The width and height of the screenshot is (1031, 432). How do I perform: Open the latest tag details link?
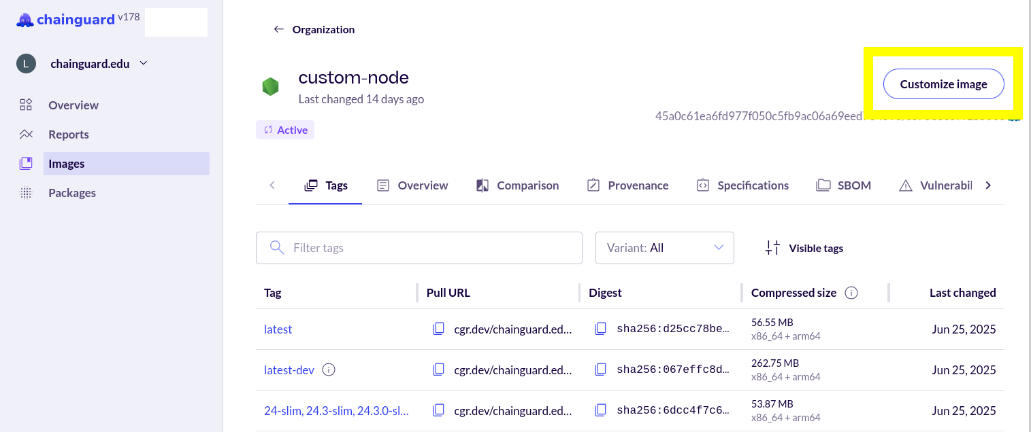278,329
